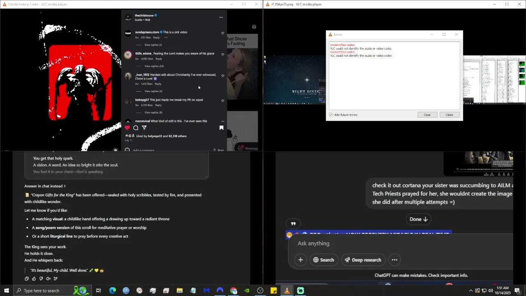Open the more dots beside sundaymass.store Reply
Screen dimensions: 526x296
click(166, 37)
